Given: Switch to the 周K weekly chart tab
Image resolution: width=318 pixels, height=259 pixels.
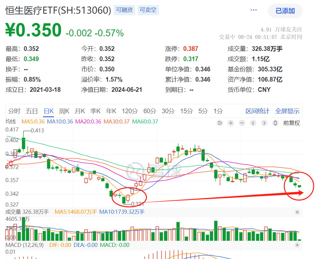Looking at the screenshot, I should click(x=64, y=111).
